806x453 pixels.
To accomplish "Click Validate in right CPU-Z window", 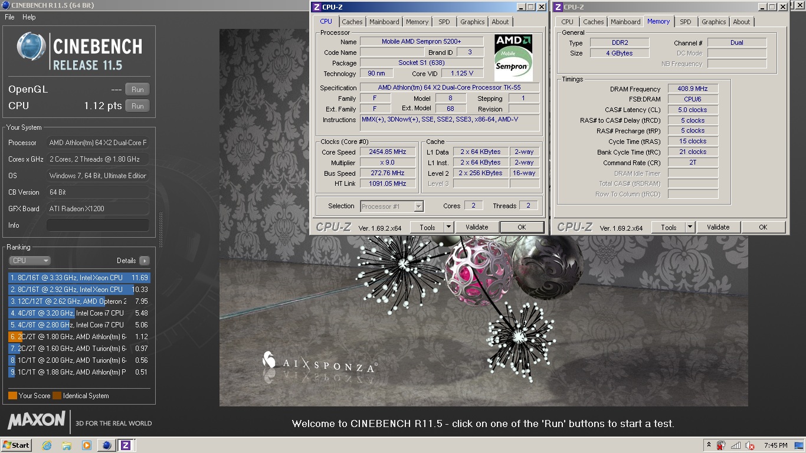I will [x=718, y=227].
